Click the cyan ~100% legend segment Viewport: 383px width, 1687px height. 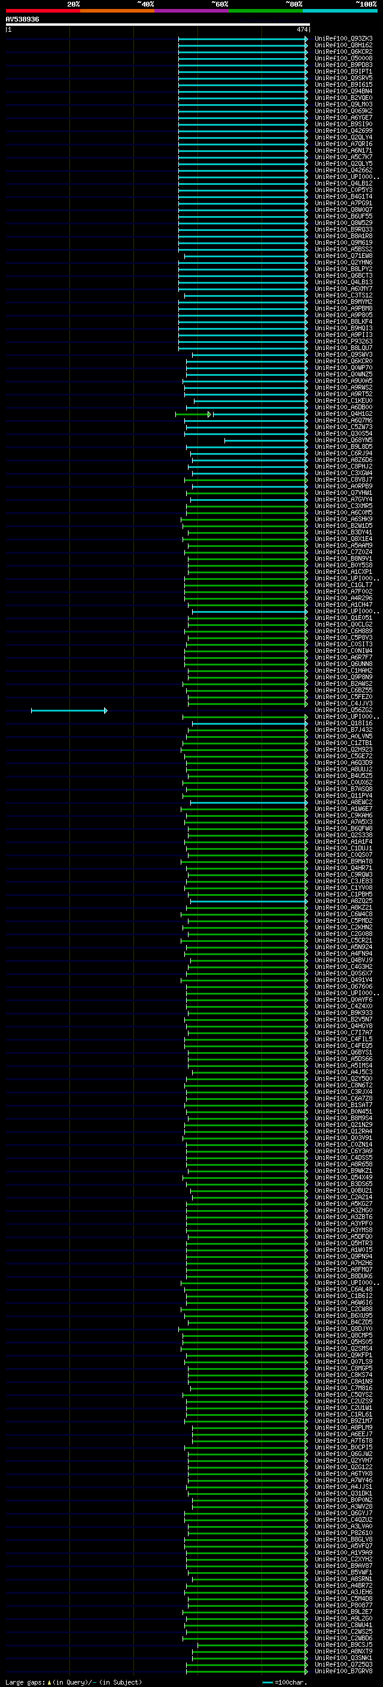click(x=340, y=11)
